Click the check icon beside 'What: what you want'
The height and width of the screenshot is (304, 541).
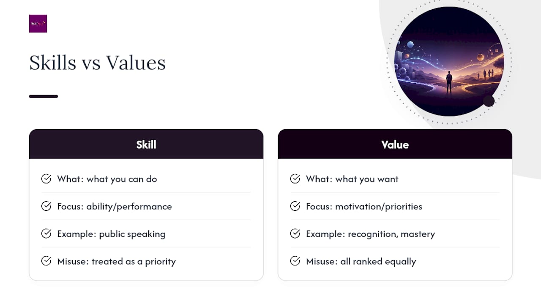coord(295,179)
